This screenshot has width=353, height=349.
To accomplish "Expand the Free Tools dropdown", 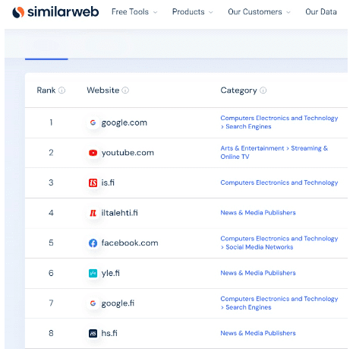I will tap(134, 12).
